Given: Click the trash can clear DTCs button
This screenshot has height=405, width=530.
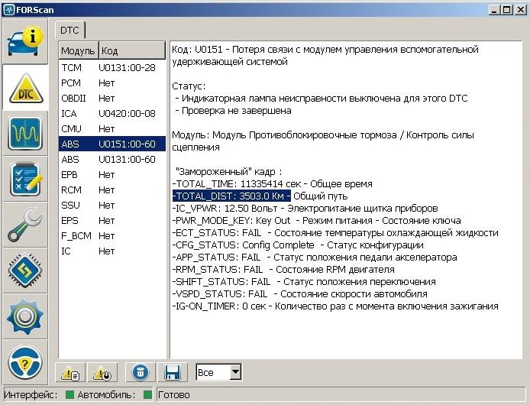Looking at the screenshot, I should (x=141, y=373).
